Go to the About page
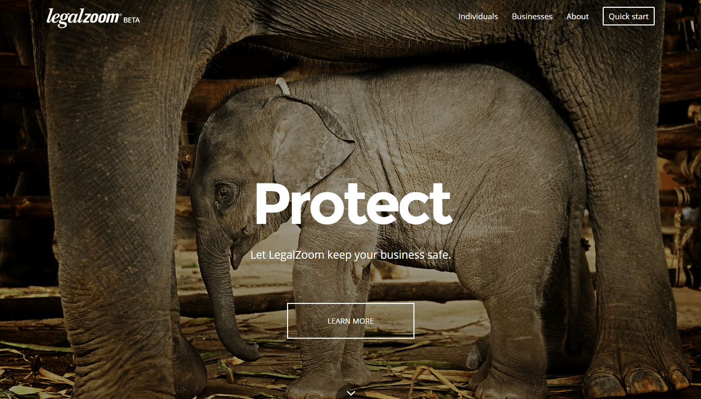 click(x=577, y=16)
